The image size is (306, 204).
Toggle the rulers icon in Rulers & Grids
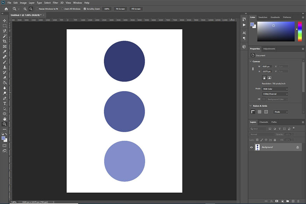253,112
